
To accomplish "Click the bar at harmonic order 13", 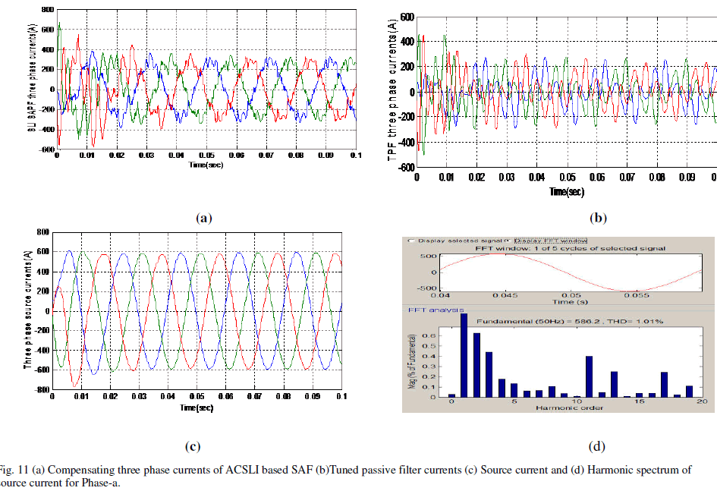I will (614, 384).
